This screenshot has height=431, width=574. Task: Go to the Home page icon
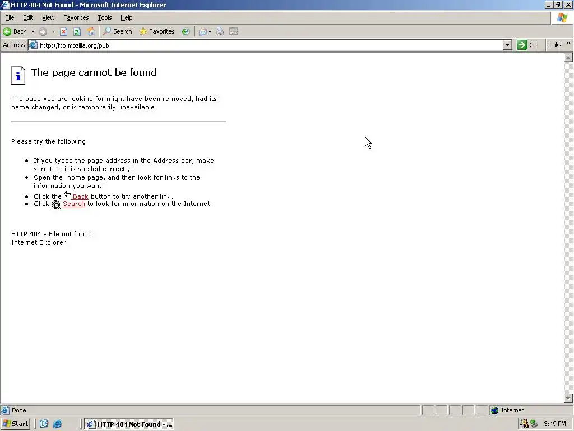[91, 31]
